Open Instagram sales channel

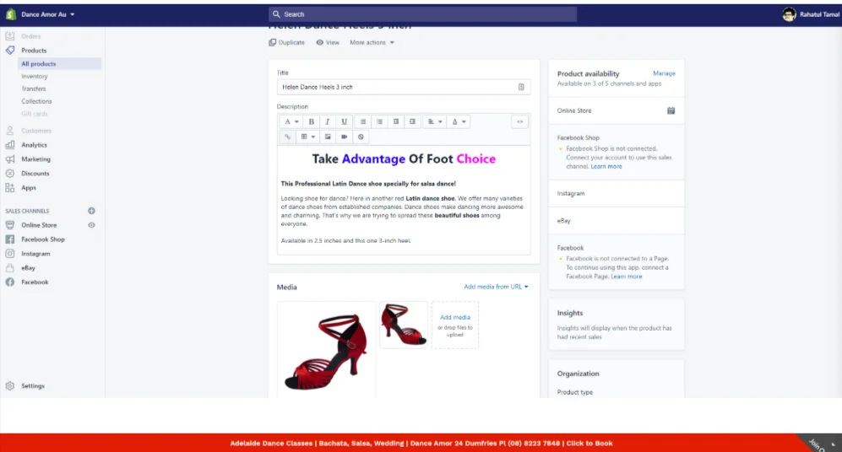35,254
